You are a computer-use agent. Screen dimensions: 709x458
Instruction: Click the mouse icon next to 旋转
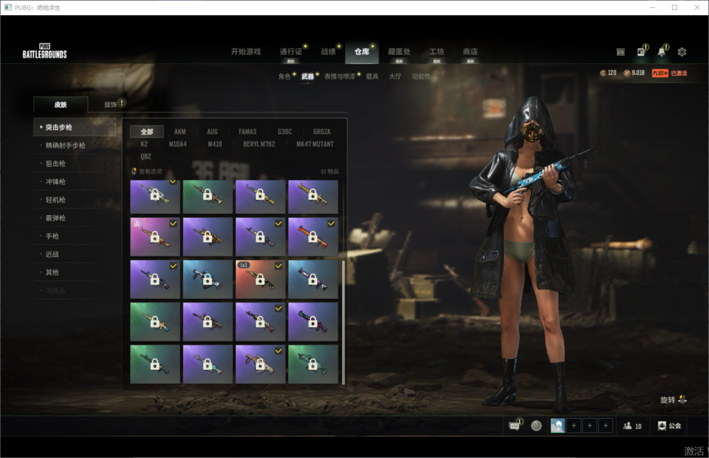(682, 399)
